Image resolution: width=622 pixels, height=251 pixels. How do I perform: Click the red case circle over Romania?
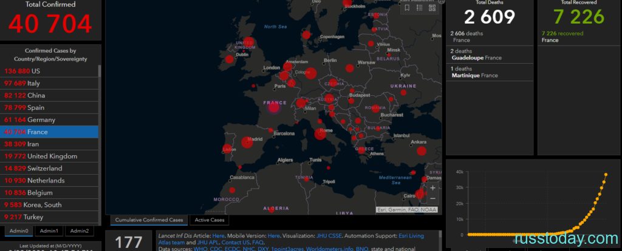pos(375,108)
